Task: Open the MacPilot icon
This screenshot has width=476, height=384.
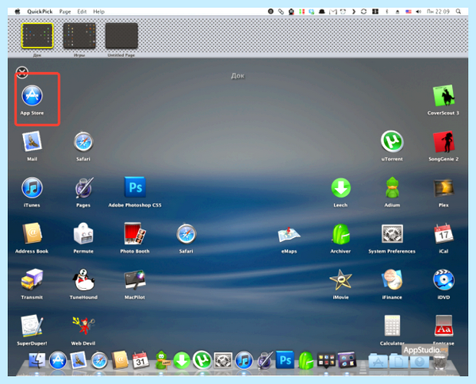Action: 135,280
